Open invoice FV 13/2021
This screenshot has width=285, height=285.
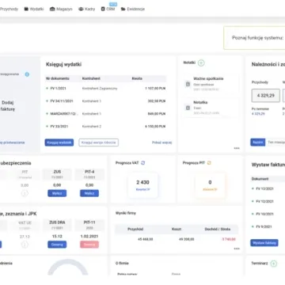(x=264, y=188)
